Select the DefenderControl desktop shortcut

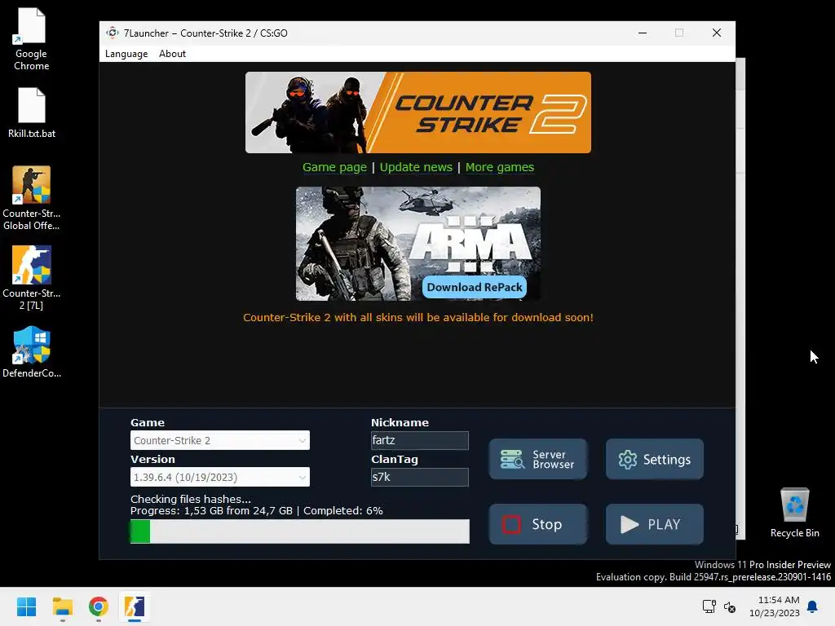32,352
